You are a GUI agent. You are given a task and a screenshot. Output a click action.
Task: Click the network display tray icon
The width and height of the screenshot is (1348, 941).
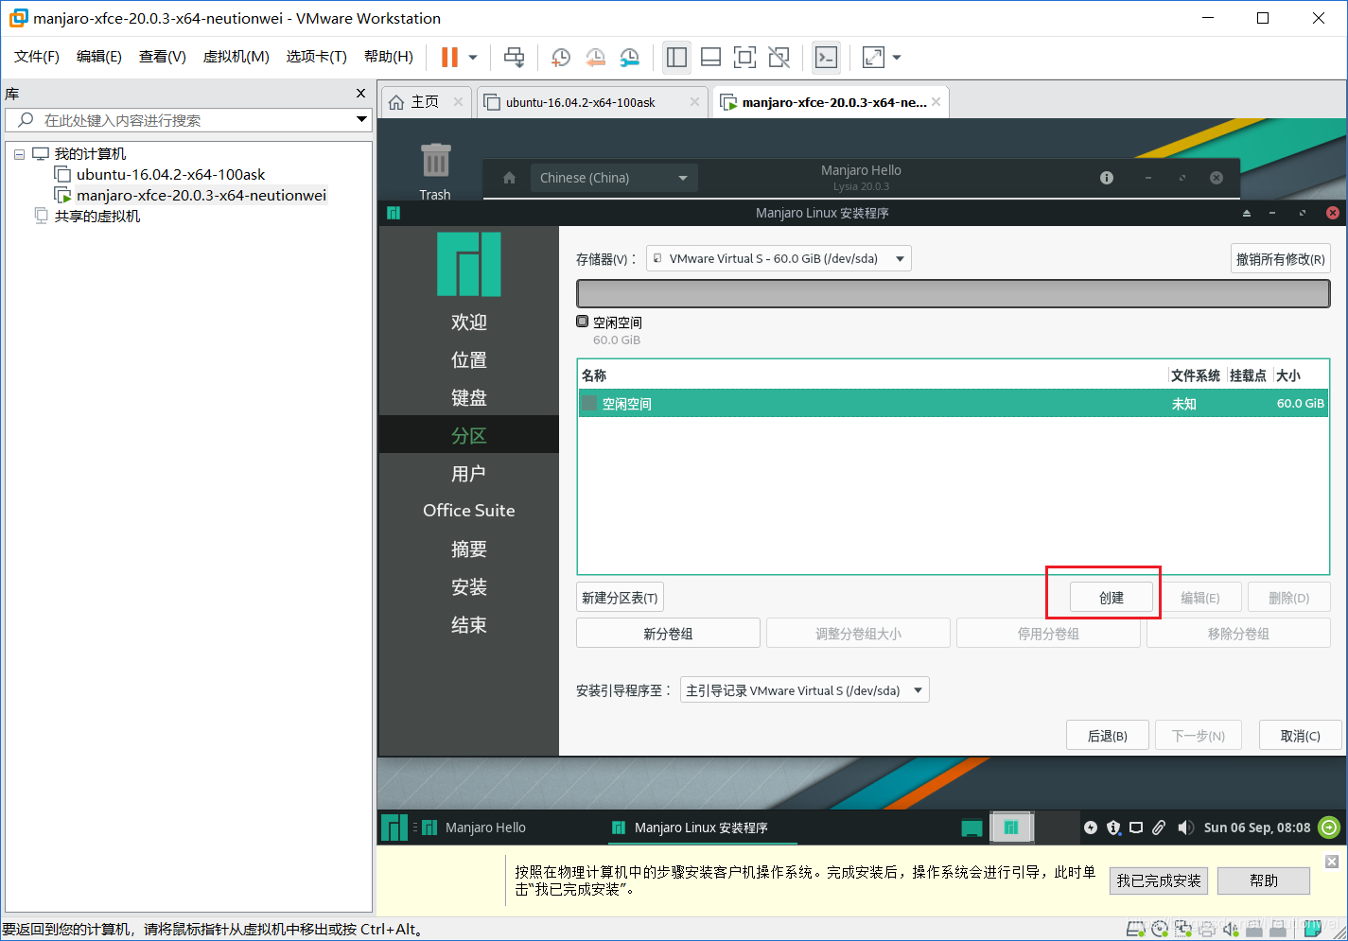(1136, 828)
